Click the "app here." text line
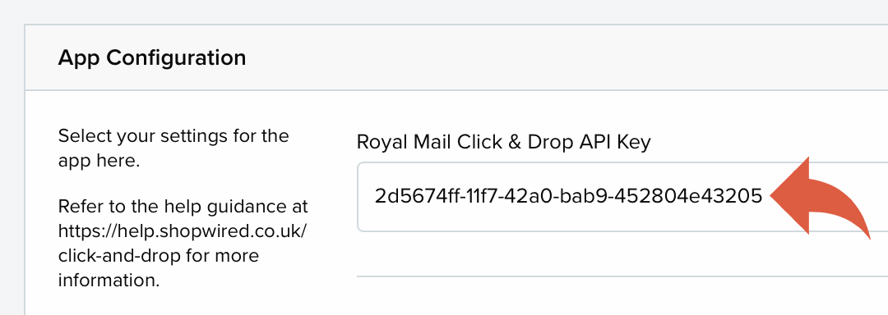Viewport: 888px width, 315px height. [x=99, y=161]
